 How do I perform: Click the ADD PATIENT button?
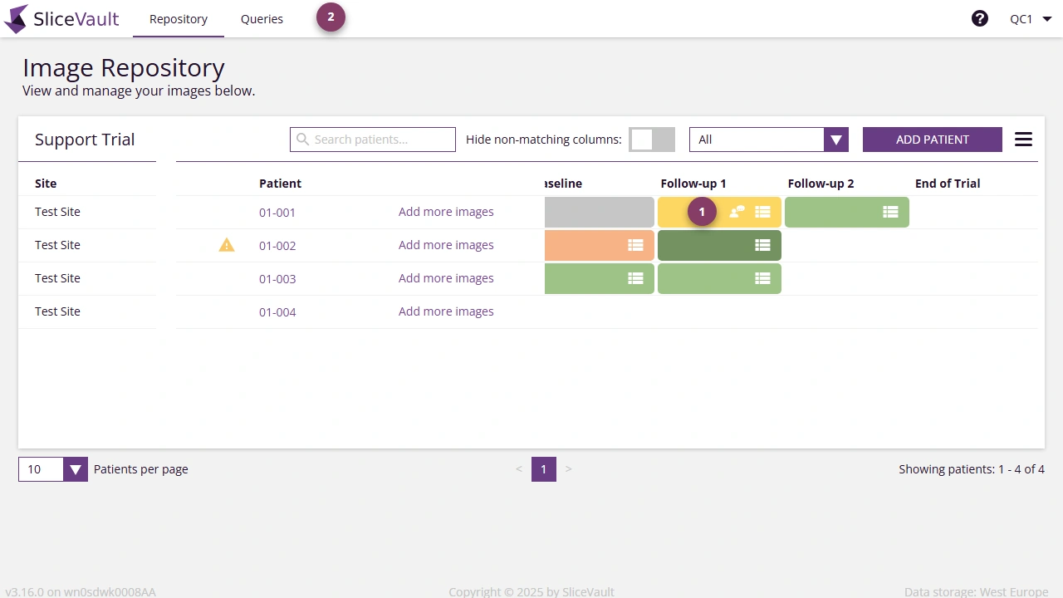click(x=932, y=139)
